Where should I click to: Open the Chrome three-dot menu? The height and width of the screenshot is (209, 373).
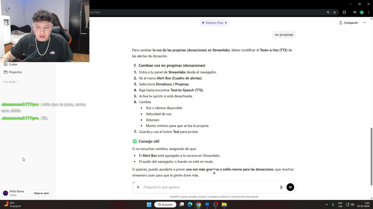369,12
